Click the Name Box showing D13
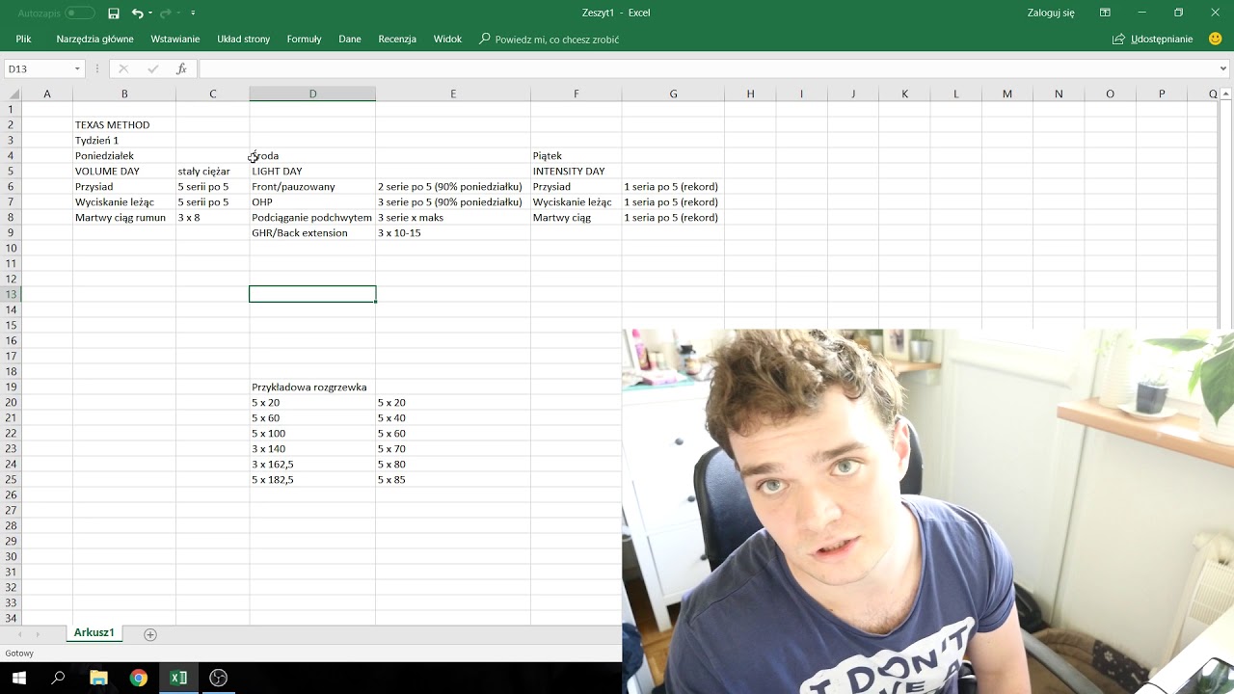 (x=37, y=69)
